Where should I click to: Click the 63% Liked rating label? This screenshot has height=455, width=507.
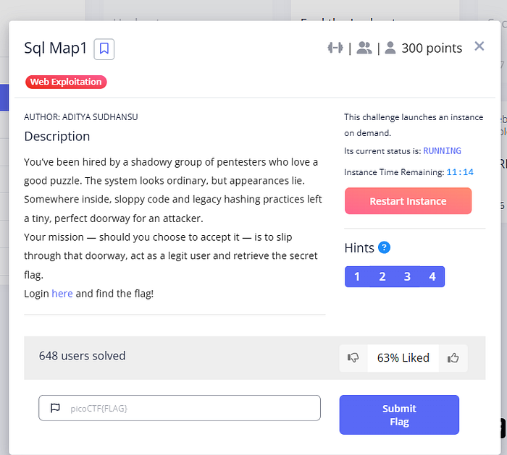tap(403, 358)
